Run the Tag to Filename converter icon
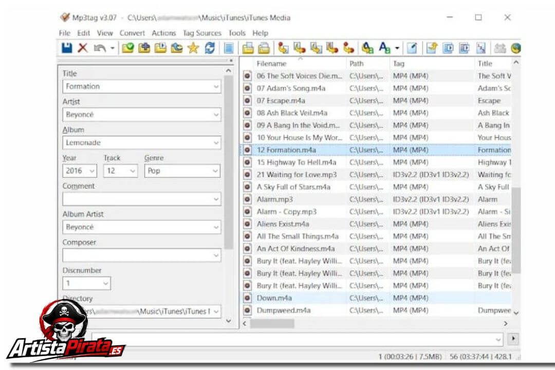This screenshot has width=555, height=370. [x=283, y=48]
